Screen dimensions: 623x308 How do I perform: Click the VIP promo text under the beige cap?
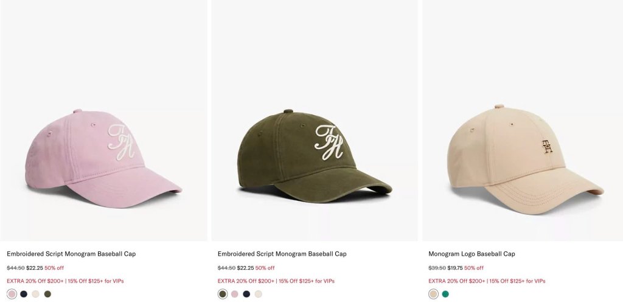[x=487, y=281]
